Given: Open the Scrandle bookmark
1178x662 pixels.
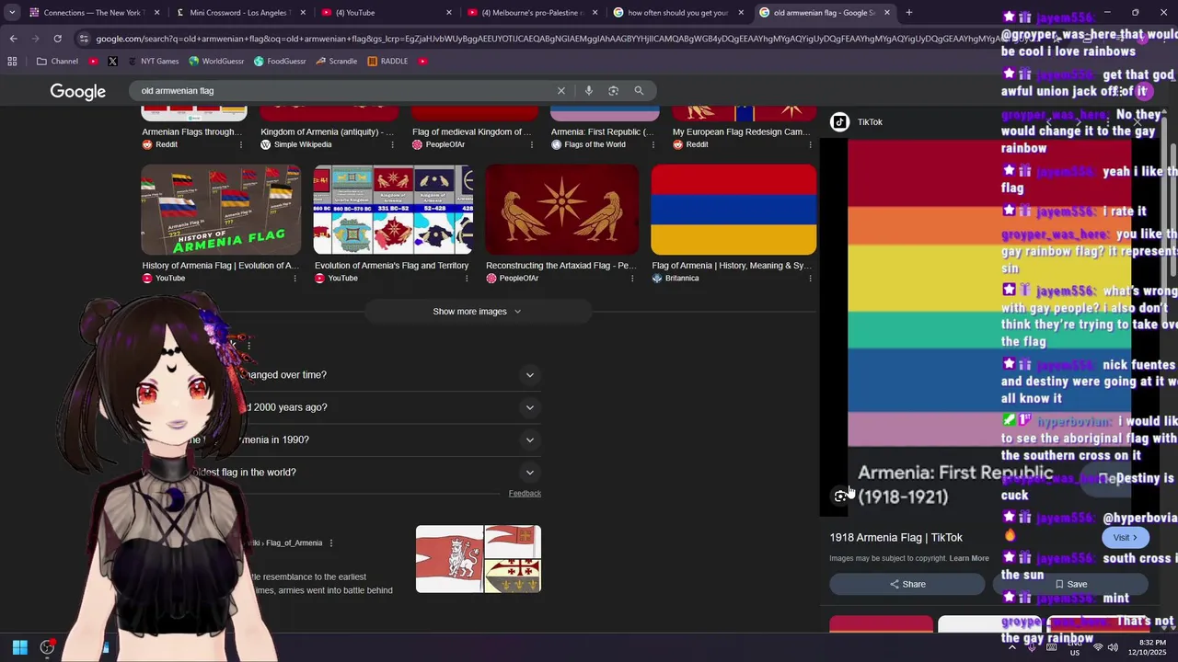Looking at the screenshot, I should pos(336,62).
